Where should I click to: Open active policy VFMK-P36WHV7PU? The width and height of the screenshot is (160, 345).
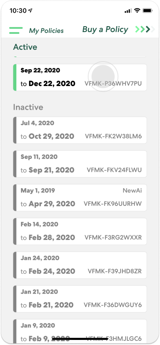pos(80,78)
